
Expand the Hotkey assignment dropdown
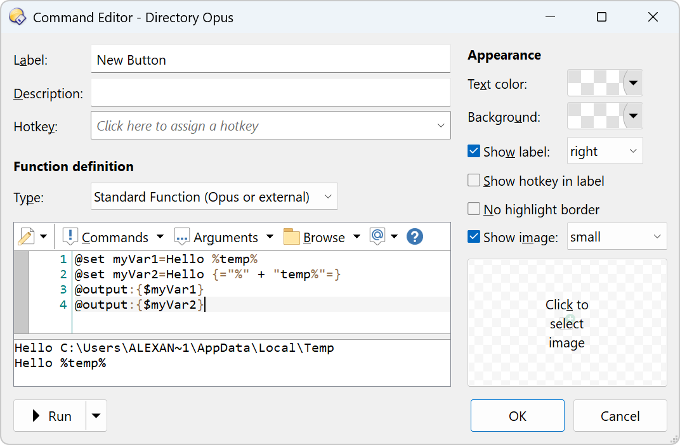coord(441,126)
